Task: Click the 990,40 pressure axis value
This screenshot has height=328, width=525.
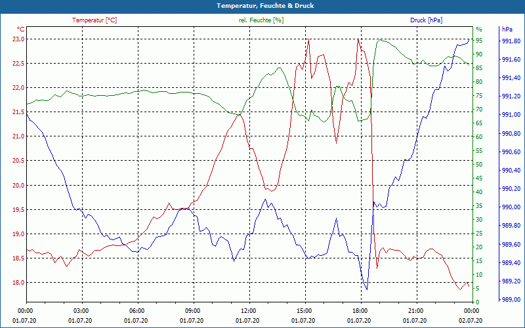Action: (511, 171)
